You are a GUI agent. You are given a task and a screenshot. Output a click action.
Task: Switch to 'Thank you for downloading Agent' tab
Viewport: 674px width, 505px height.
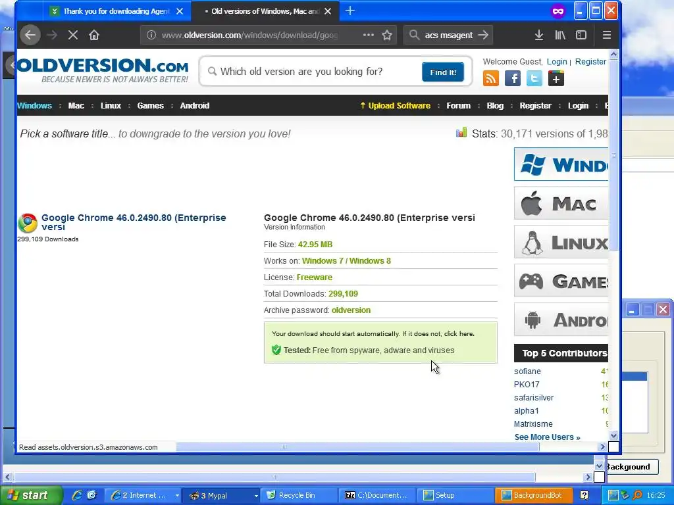[116, 11]
